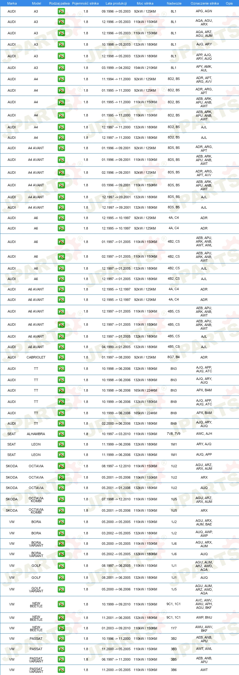Click the 'Lata produkcji' column header
Image resolution: width=239 pixels, height=675 pixels.
click(x=116, y=3)
